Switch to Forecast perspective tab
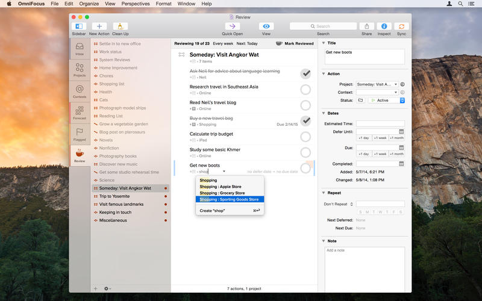The width and height of the screenshot is (482, 301). [80, 111]
